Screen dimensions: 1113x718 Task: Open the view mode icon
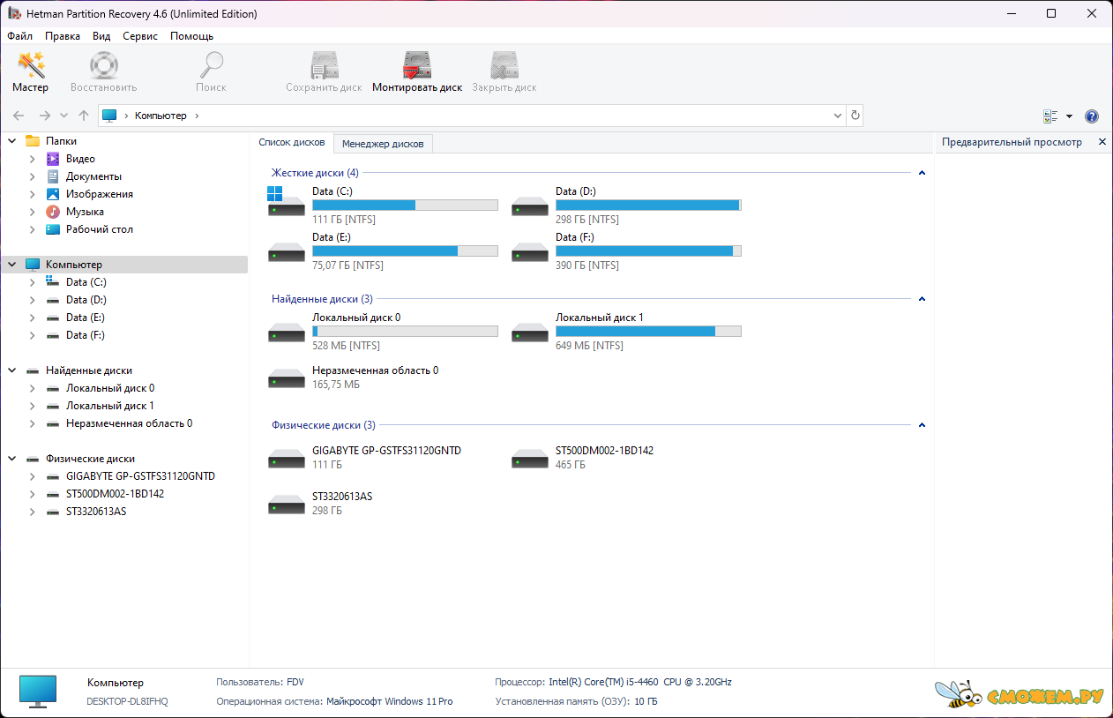coord(1050,116)
